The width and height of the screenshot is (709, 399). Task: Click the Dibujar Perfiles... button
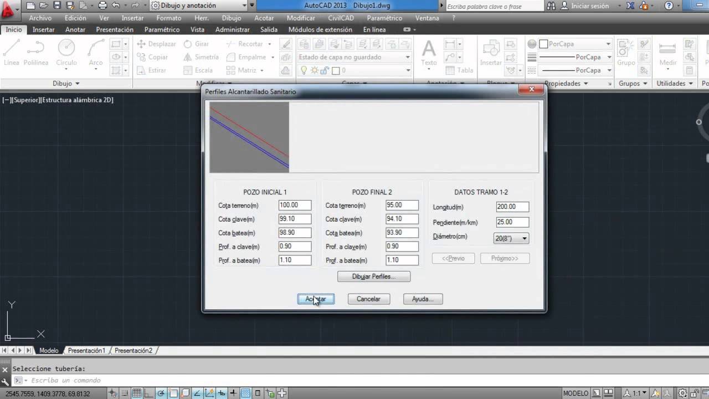pos(374,276)
